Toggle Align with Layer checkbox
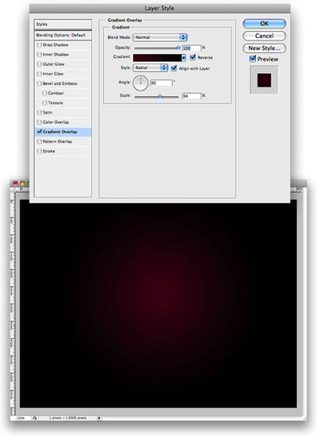 174,68
